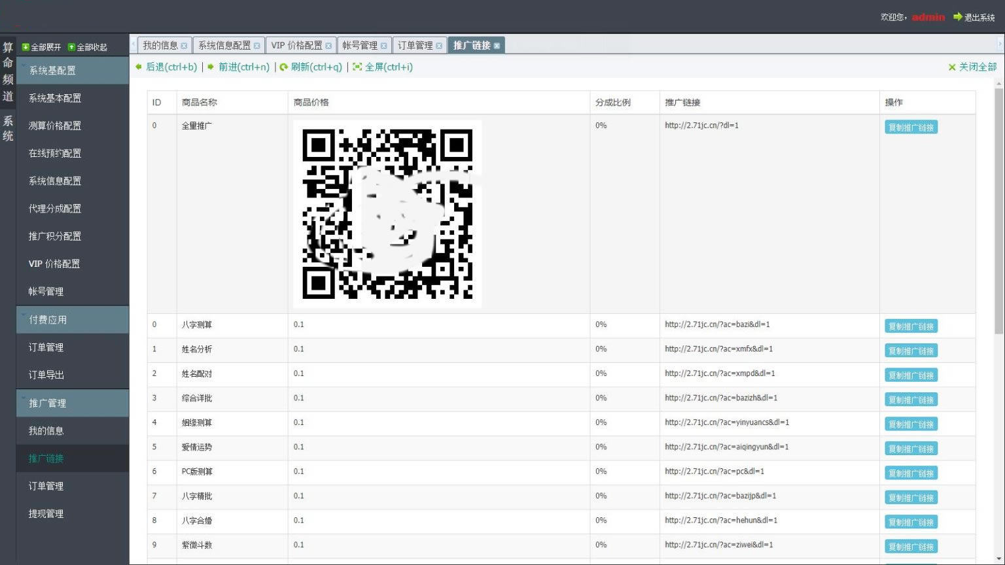Click the admin username in header
This screenshot has height=565, width=1005.
[928, 17]
